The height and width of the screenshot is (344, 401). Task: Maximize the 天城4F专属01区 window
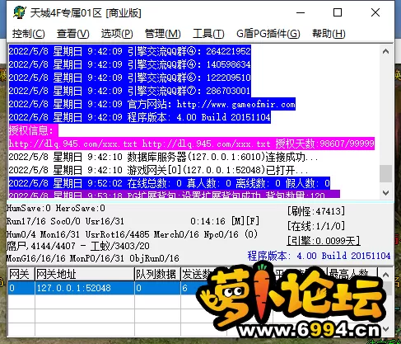tap(338, 12)
